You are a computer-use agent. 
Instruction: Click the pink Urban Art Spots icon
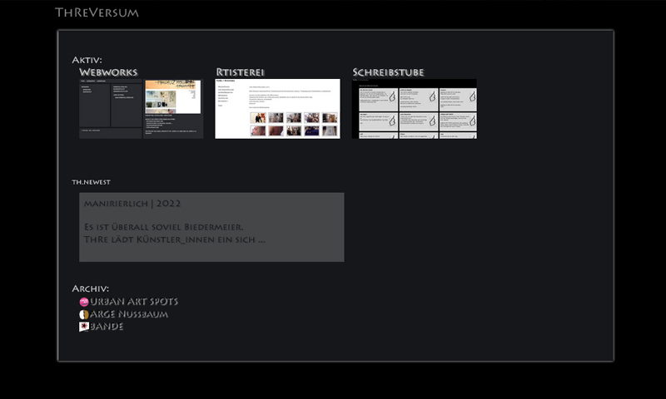tap(84, 302)
